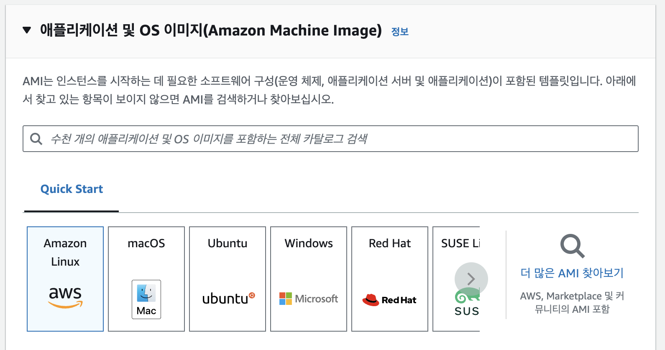Viewport: 665px width, 350px height.
Task: Click the magnifier icon in search field
Action: [36, 139]
